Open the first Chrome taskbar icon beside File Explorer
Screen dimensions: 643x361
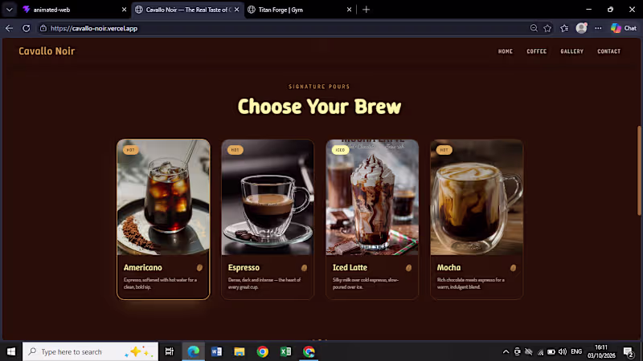(263, 351)
